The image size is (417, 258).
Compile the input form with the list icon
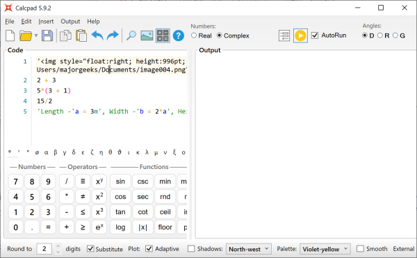point(284,35)
